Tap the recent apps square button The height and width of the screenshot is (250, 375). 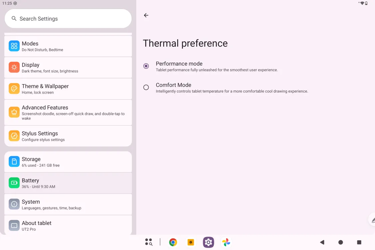[359, 242]
